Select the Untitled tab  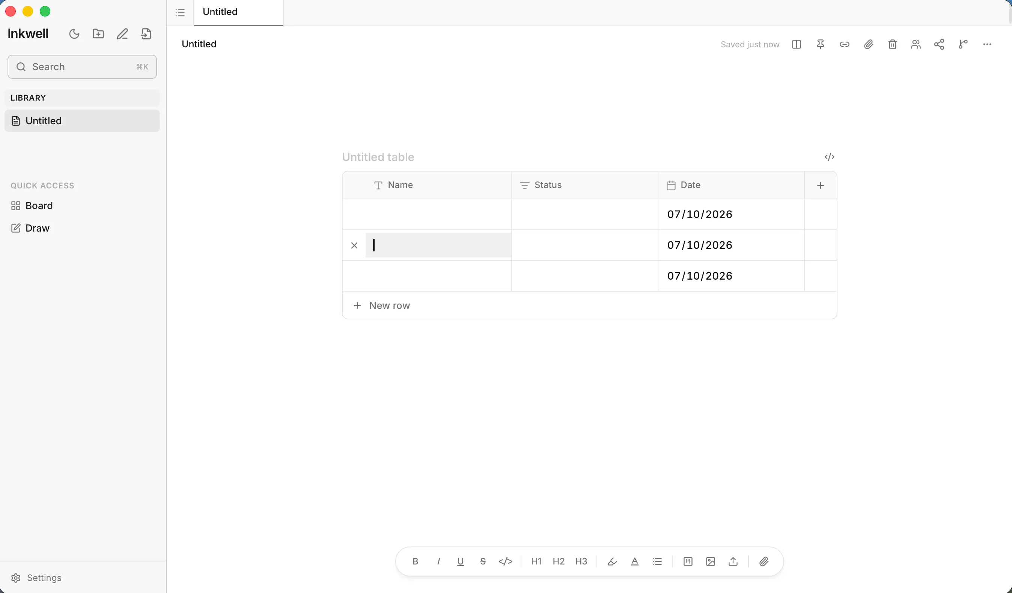[238, 12]
